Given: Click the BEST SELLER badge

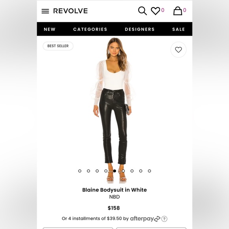Looking at the screenshot, I should pos(58,46).
